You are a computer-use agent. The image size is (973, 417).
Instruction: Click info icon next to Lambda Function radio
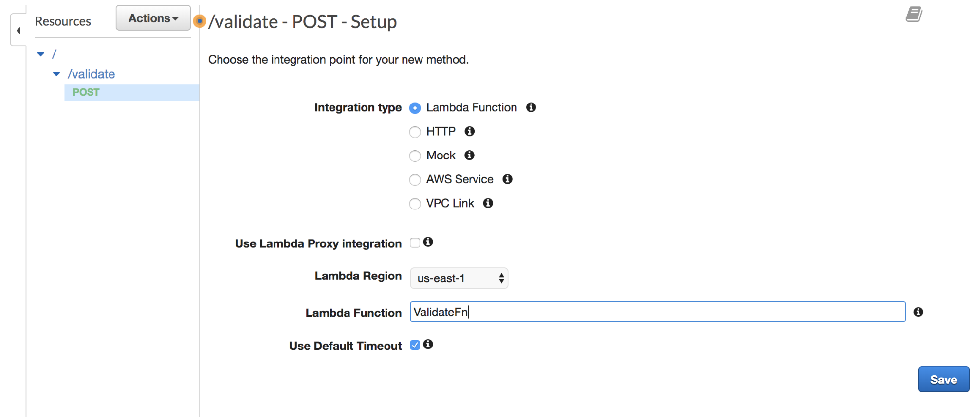pyautogui.click(x=531, y=107)
